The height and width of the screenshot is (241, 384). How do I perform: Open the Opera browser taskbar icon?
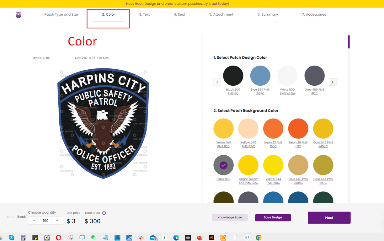[x=59, y=238]
